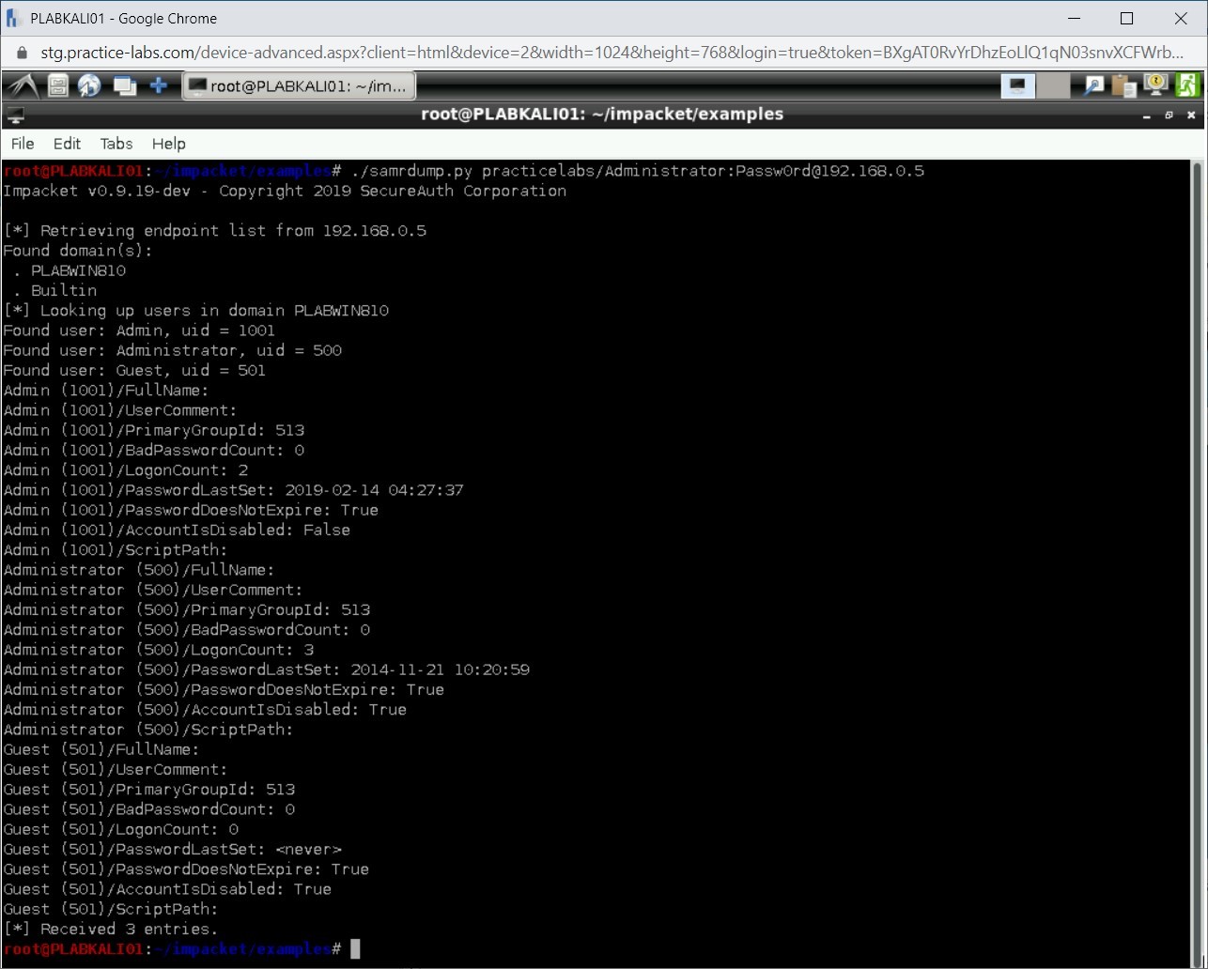Open the Tabs menu
This screenshot has width=1208, height=969.
[116, 144]
